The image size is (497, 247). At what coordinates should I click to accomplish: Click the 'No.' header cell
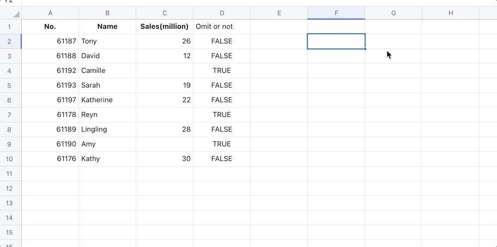click(x=50, y=27)
